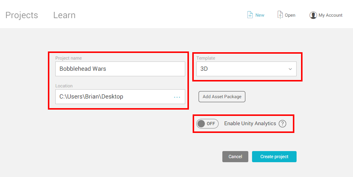Click the Location label above the path field
The width and height of the screenshot is (353, 177).
(64, 86)
